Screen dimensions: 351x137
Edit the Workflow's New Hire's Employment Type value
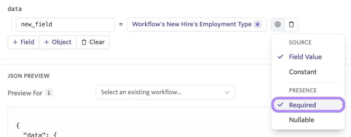197,24
